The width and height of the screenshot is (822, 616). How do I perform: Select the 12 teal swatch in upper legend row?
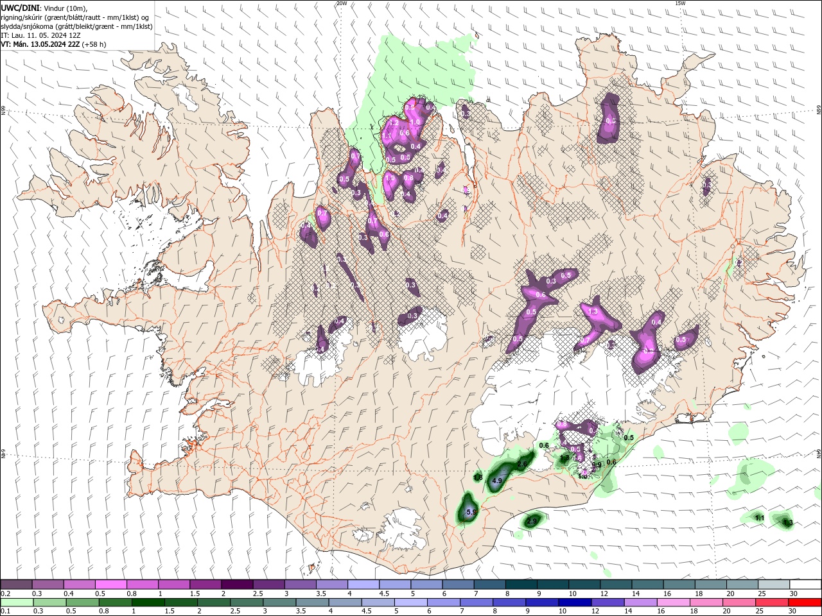pyautogui.click(x=616, y=585)
